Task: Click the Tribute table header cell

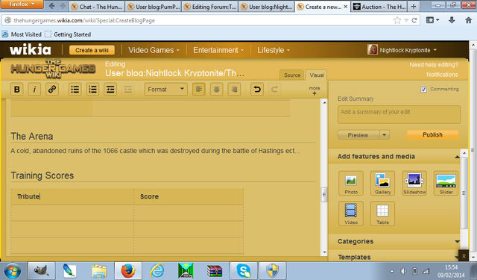Action: pos(72,196)
